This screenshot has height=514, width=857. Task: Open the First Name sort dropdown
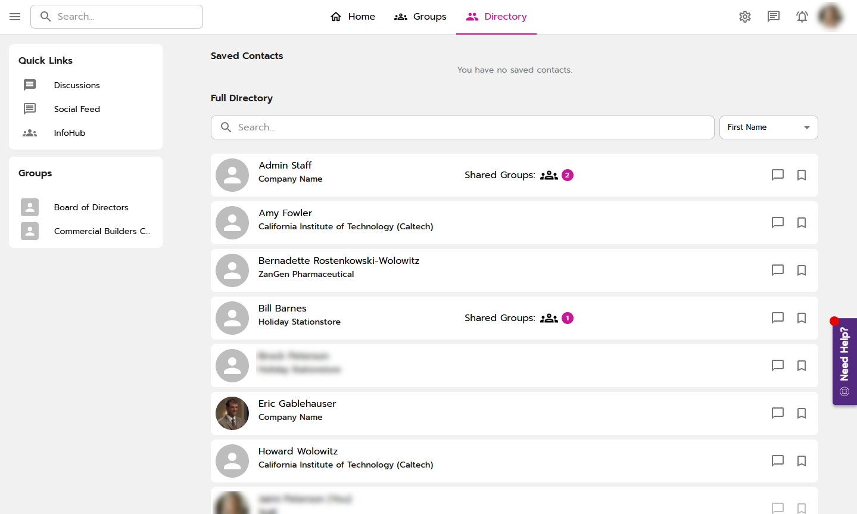pos(768,127)
